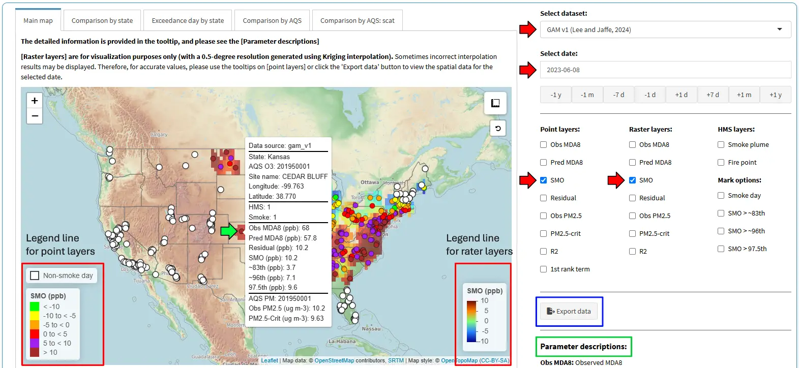The height and width of the screenshot is (368, 799).
Task: Reset the map view with refresh icon
Action: tap(498, 129)
